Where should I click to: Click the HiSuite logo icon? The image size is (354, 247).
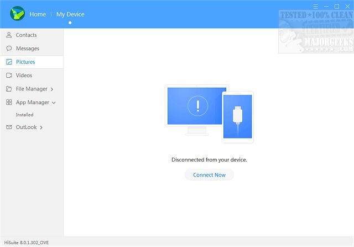point(17,13)
